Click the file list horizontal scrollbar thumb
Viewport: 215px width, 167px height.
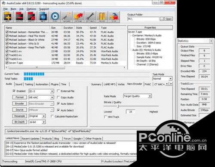(37, 67)
